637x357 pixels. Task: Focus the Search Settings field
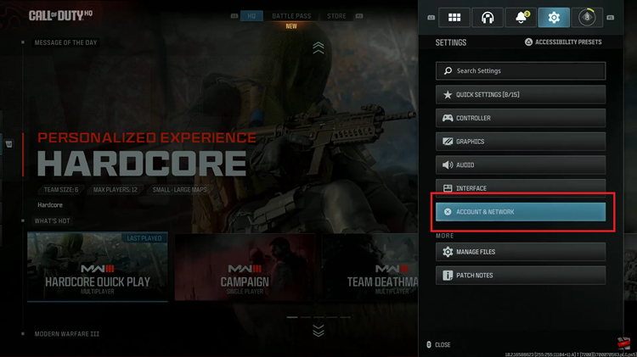(x=521, y=71)
